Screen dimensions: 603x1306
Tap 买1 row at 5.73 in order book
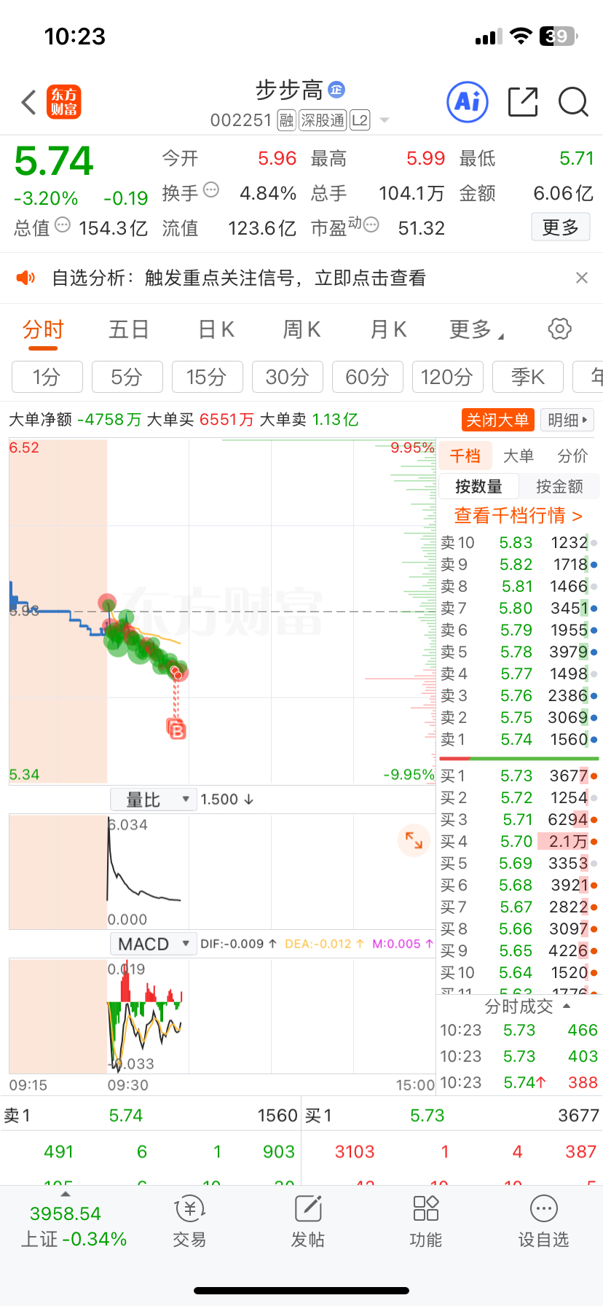click(x=519, y=775)
